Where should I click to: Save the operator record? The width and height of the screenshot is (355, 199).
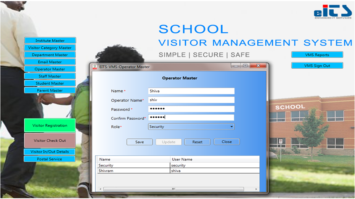[x=140, y=142]
